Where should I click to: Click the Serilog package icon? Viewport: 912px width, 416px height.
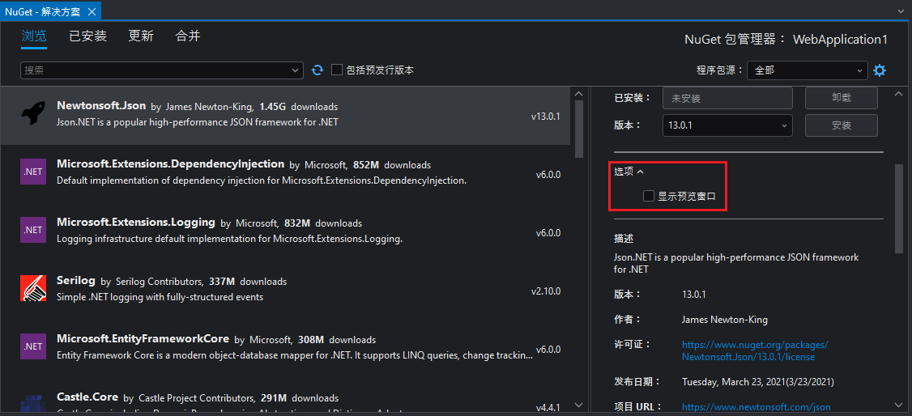tap(33, 287)
